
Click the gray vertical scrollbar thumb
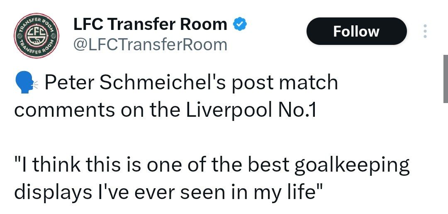tap(446, 79)
